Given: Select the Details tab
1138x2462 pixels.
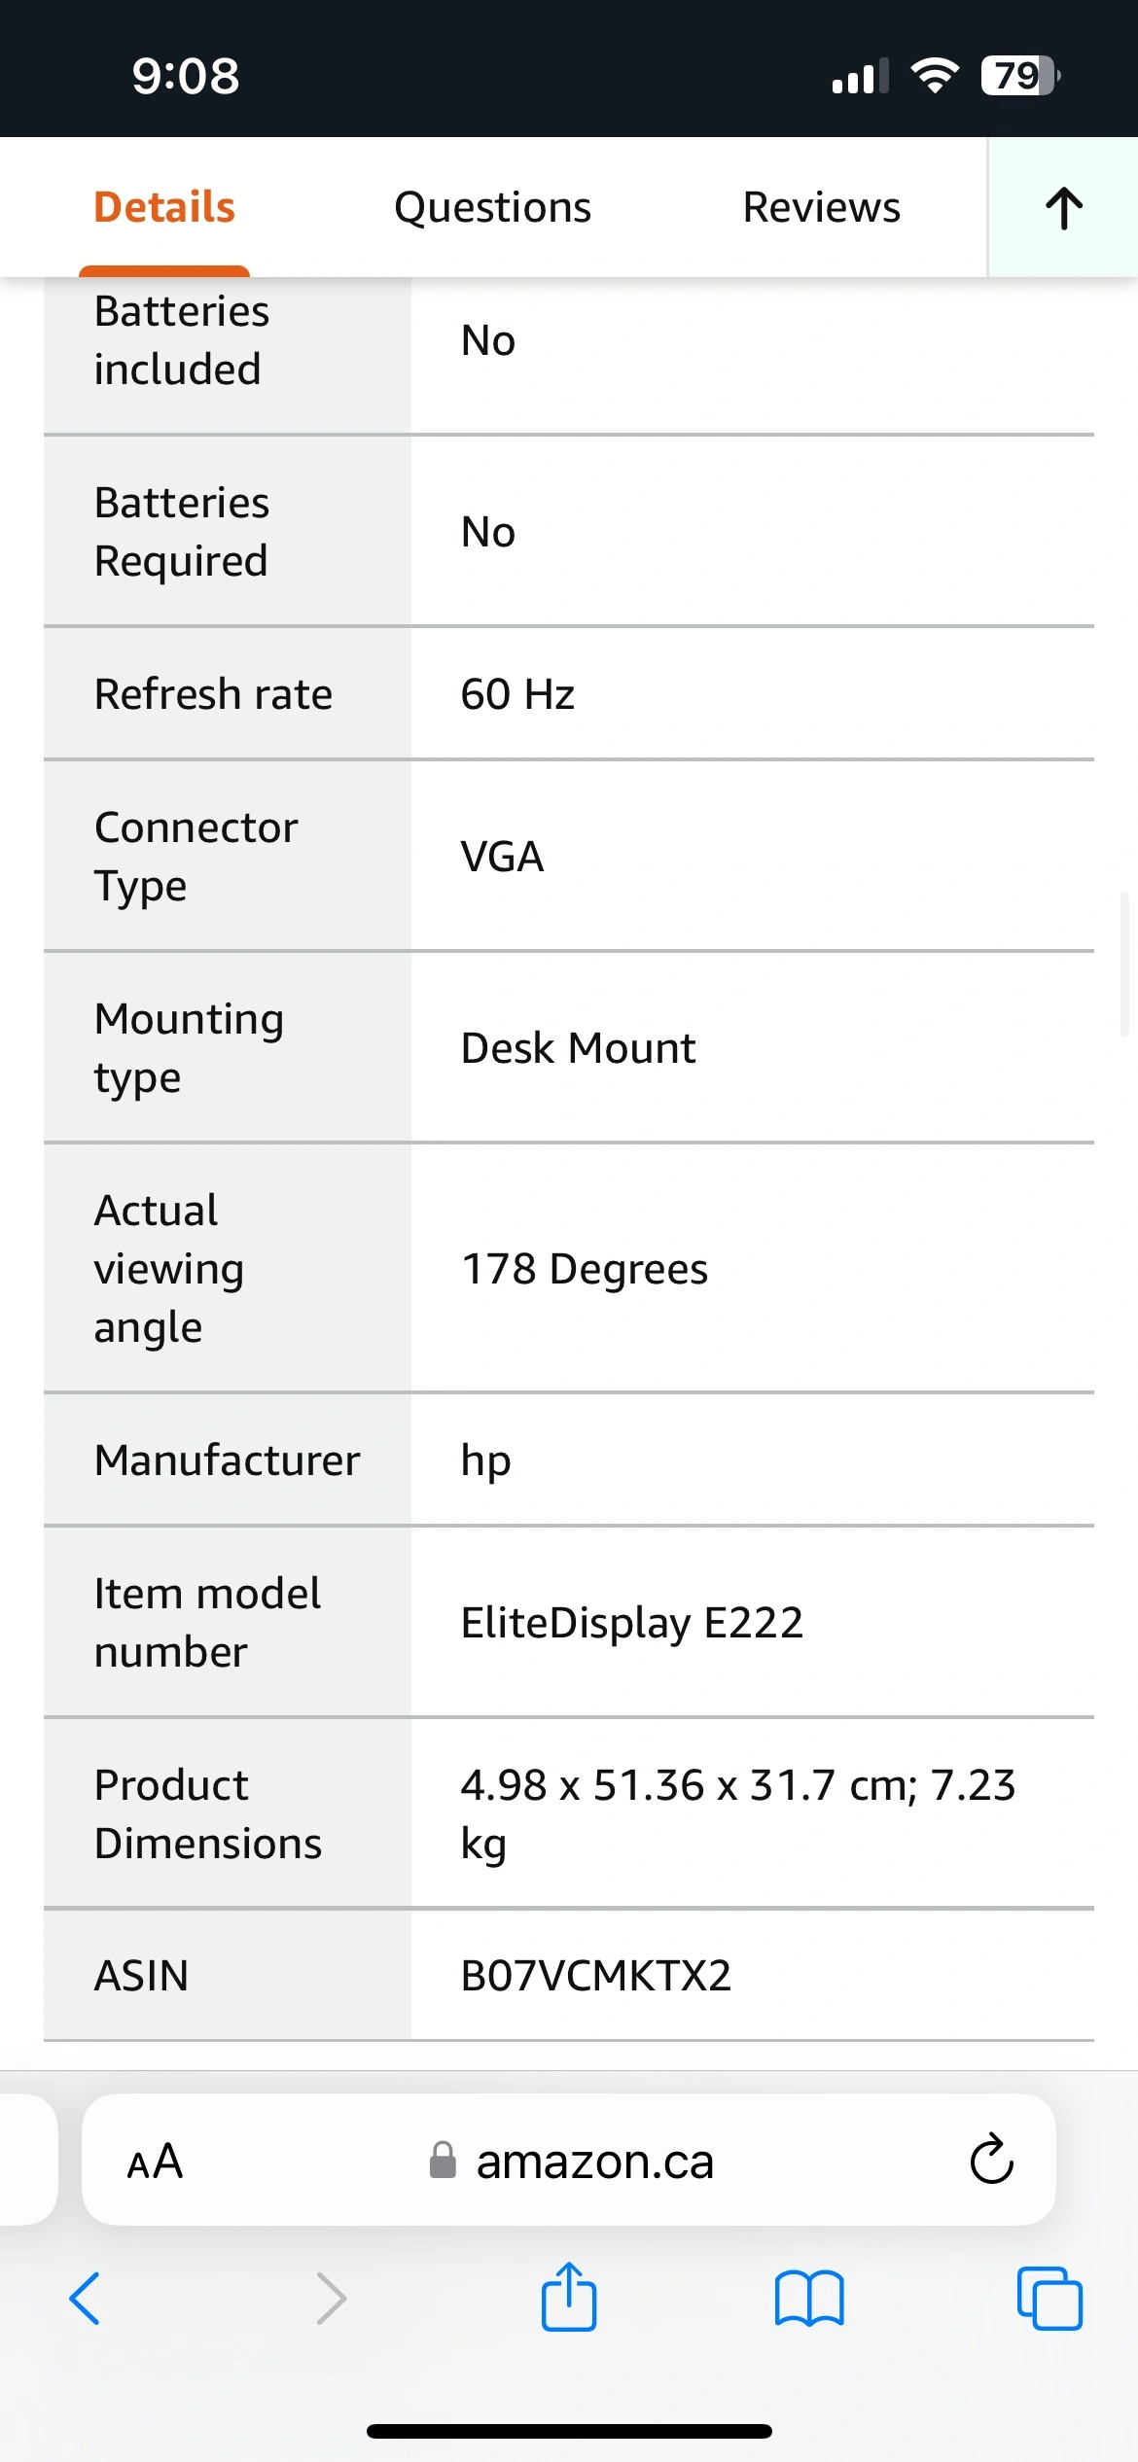Looking at the screenshot, I should tap(164, 207).
